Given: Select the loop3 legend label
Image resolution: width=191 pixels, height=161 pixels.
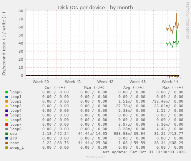Looking at the screenshot, I should (x=16, y=106).
